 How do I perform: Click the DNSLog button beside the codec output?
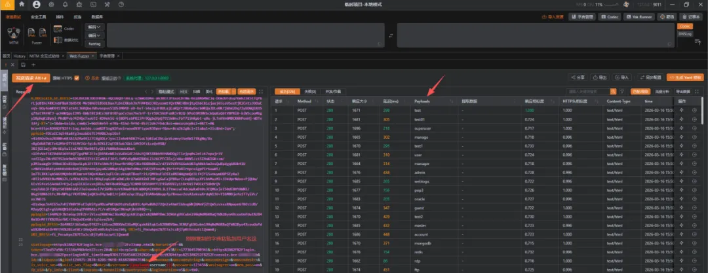[685, 34]
